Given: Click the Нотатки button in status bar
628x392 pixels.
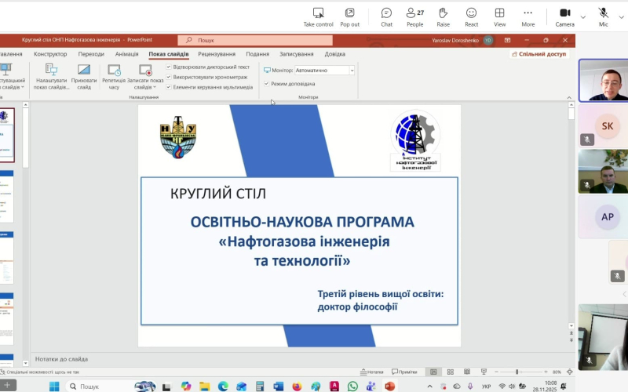Looking at the screenshot, I should pos(372,372).
